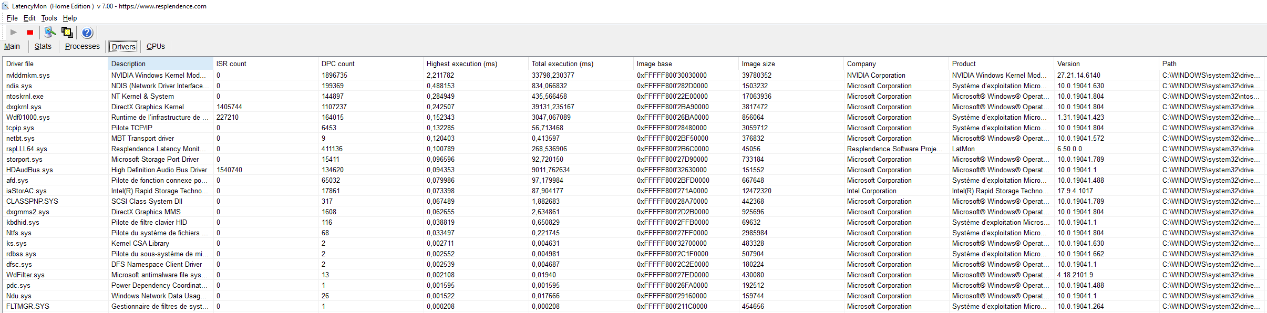Click the gray Start monitor play icon

point(14,33)
